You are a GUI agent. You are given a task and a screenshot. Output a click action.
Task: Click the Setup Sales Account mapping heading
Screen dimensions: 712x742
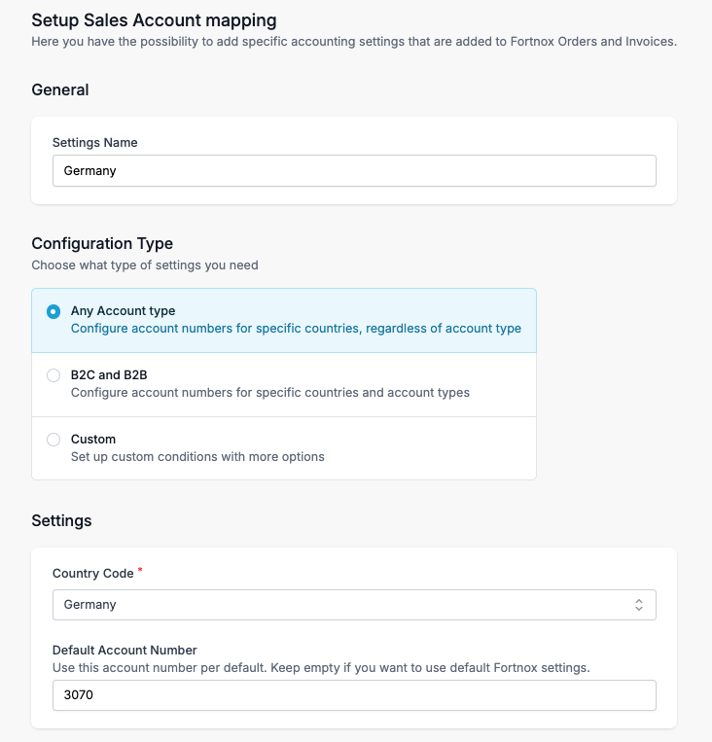154,19
